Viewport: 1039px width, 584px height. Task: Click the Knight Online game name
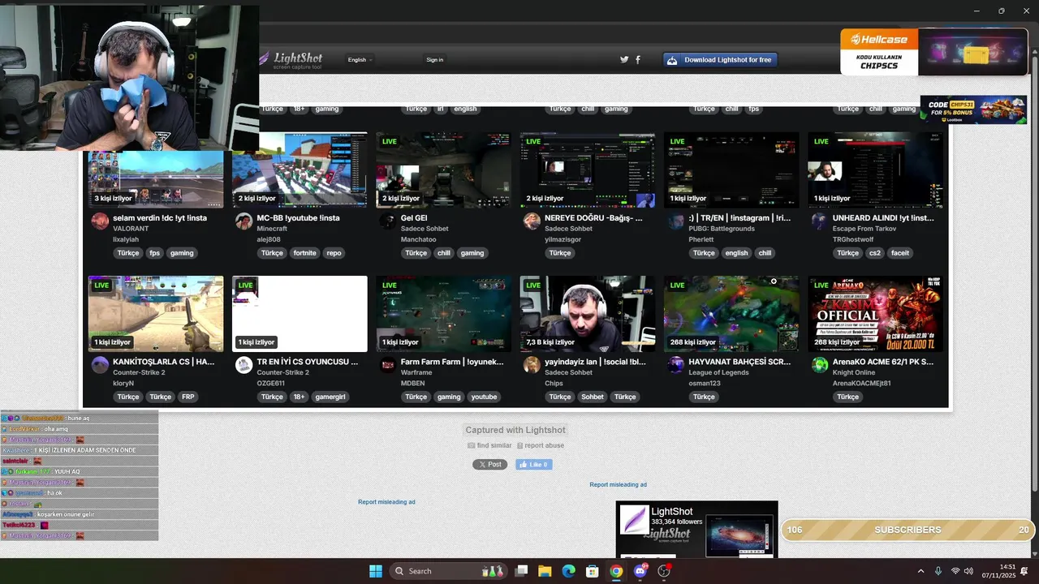(x=855, y=373)
